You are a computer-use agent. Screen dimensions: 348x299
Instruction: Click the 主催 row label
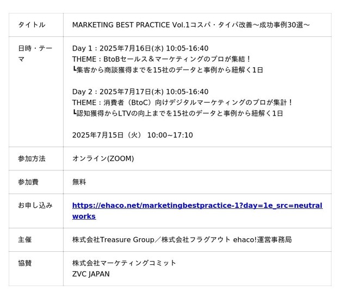pos(25,239)
